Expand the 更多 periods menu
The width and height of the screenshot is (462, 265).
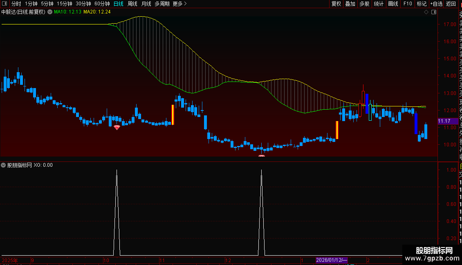pos(179,4)
